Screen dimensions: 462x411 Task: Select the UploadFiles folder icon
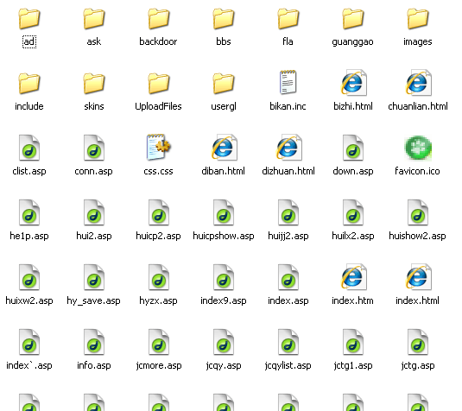tap(159, 84)
